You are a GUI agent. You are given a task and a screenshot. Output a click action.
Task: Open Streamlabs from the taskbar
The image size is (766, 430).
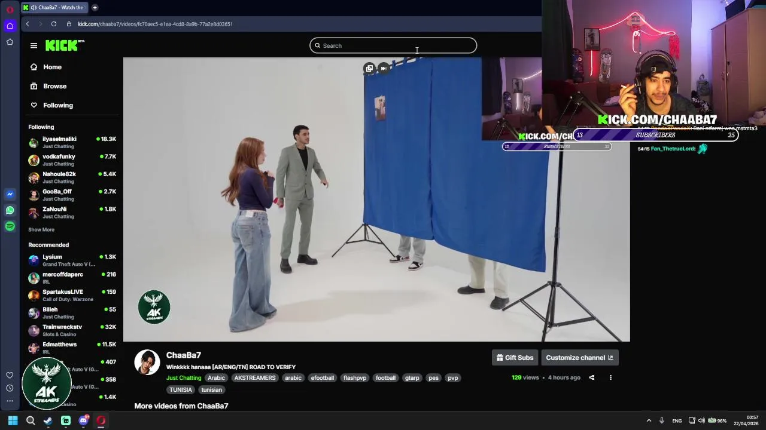66,420
